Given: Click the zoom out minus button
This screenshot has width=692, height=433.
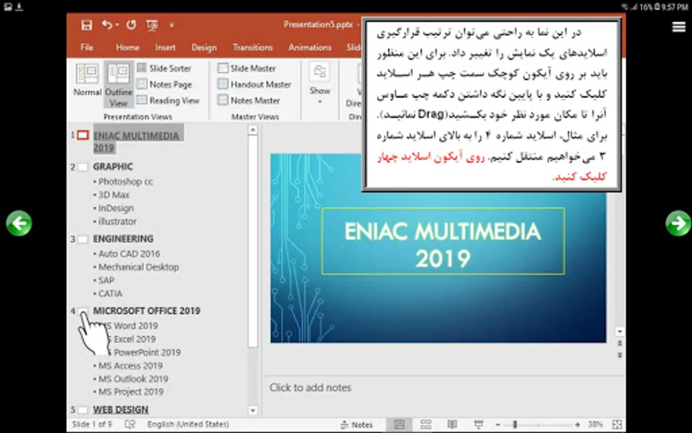Looking at the screenshot, I should 498,425.
